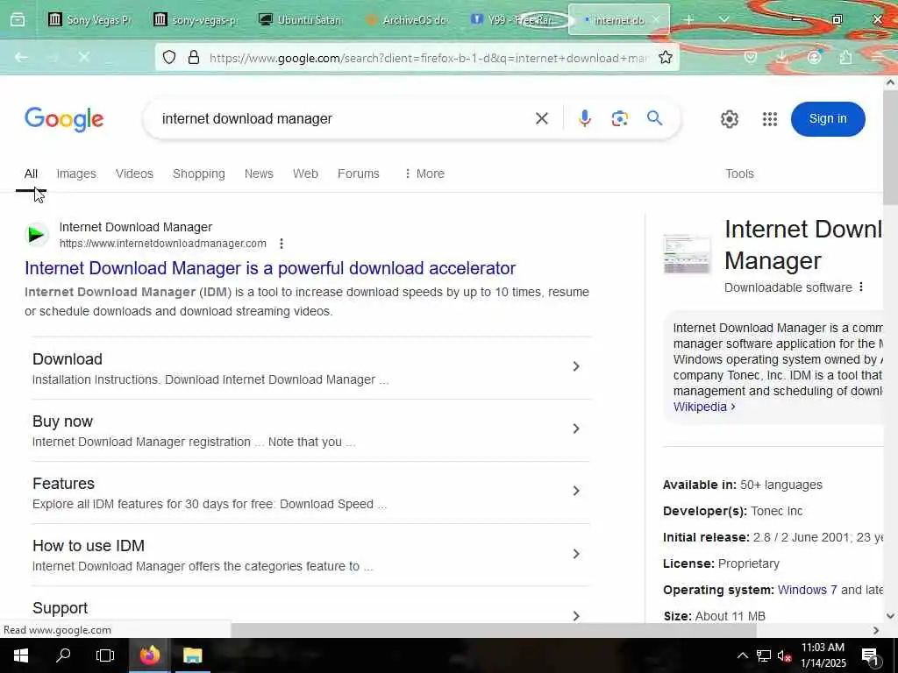Open the Pocket save icon
898x673 pixels.
(x=751, y=57)
